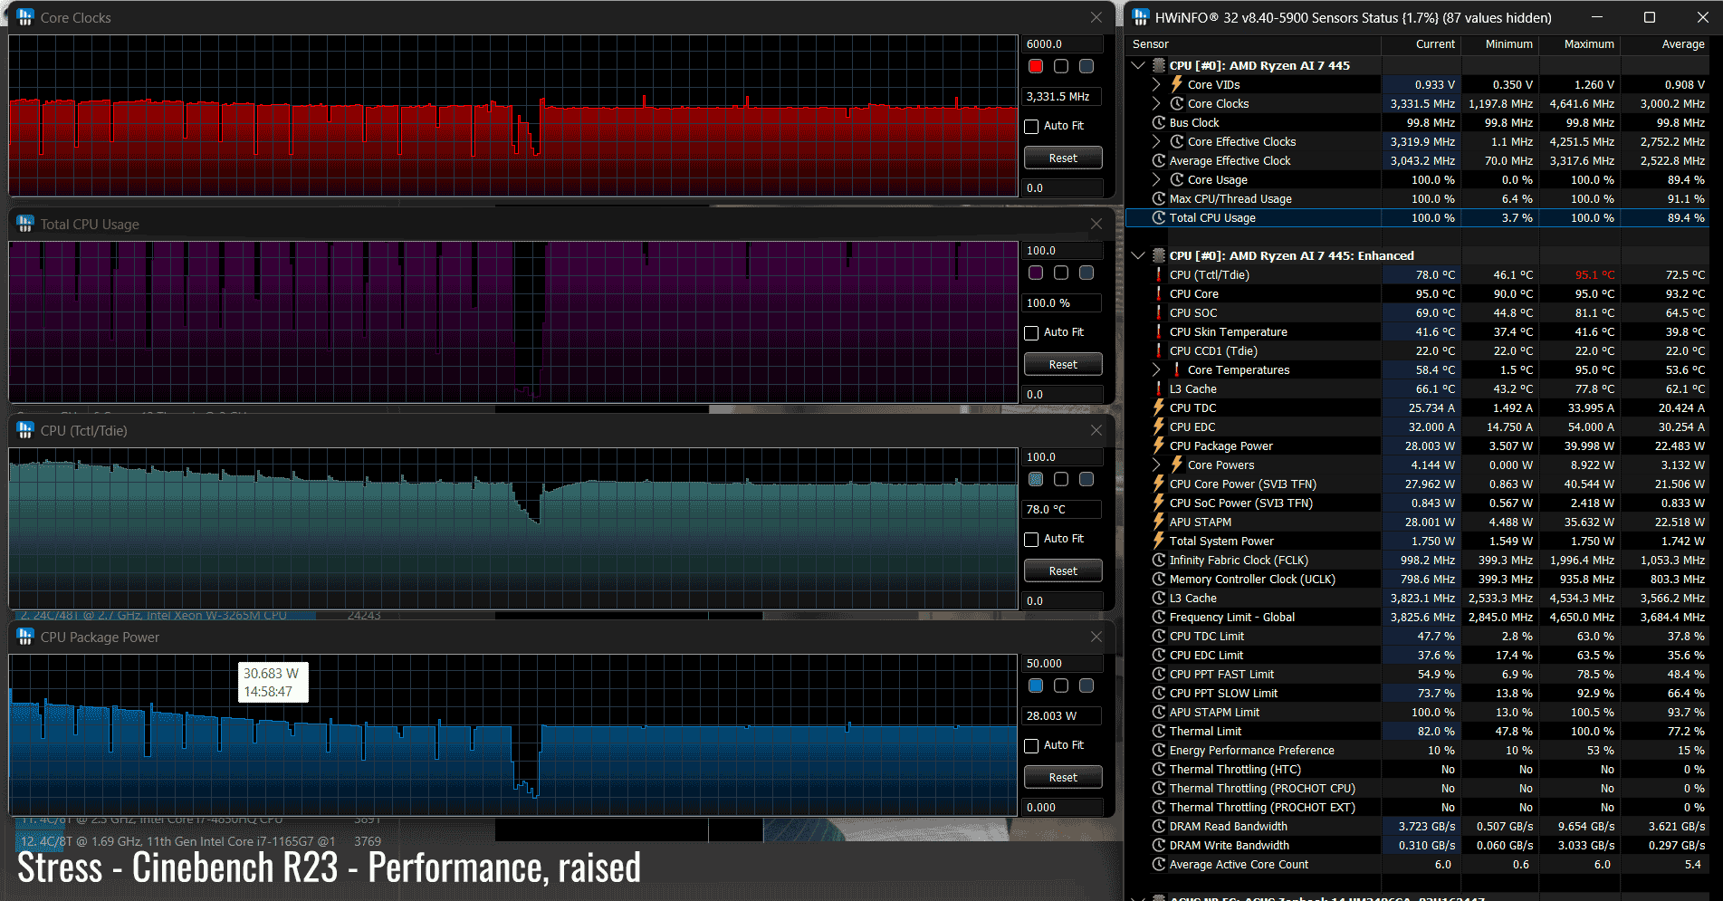This screenshot has height=901, width=1723.
Task: Click the lightning icon of CPU Package Power sensor row
Action: pyautogui.click(x=1159, y=446)
